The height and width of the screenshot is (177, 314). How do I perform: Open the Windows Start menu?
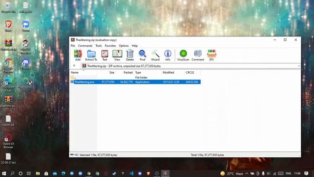coord(4,174)
